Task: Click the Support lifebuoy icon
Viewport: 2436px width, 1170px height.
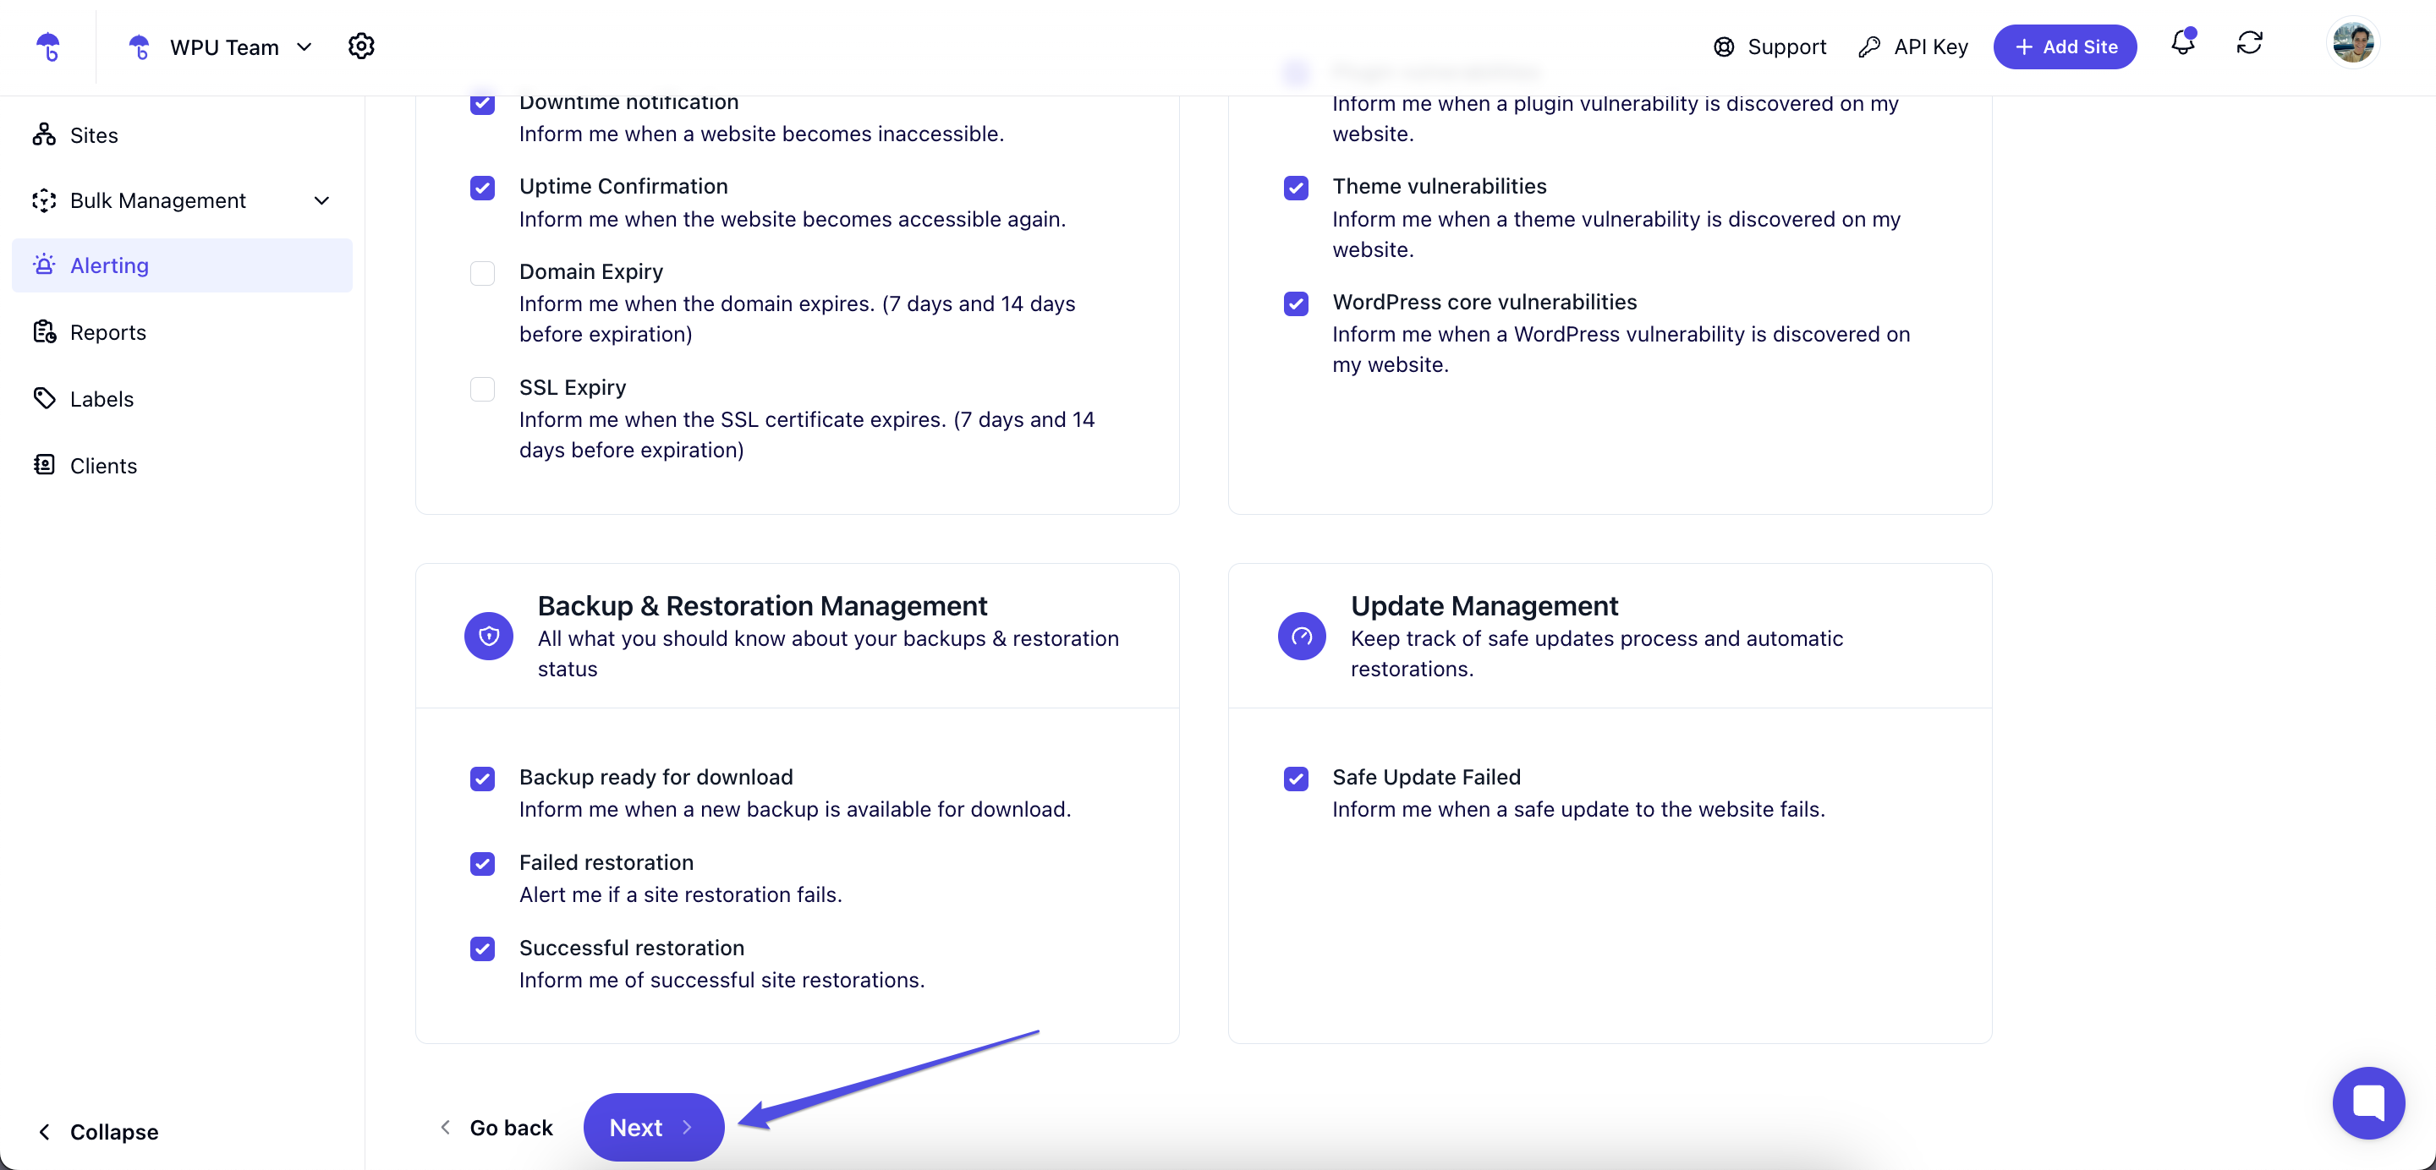Action: pos(1724,47)
